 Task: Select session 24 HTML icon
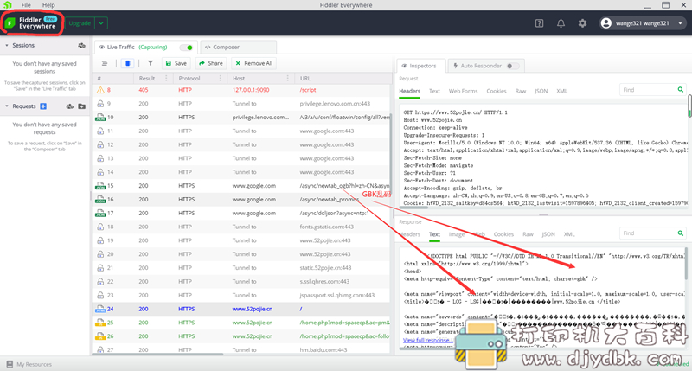tap(100, 310)
